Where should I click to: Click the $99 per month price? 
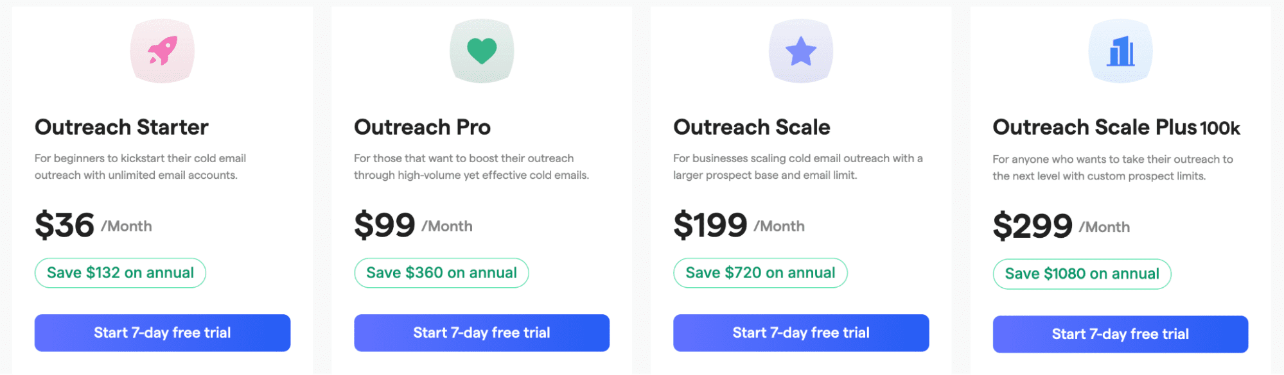tap(413, 226)
